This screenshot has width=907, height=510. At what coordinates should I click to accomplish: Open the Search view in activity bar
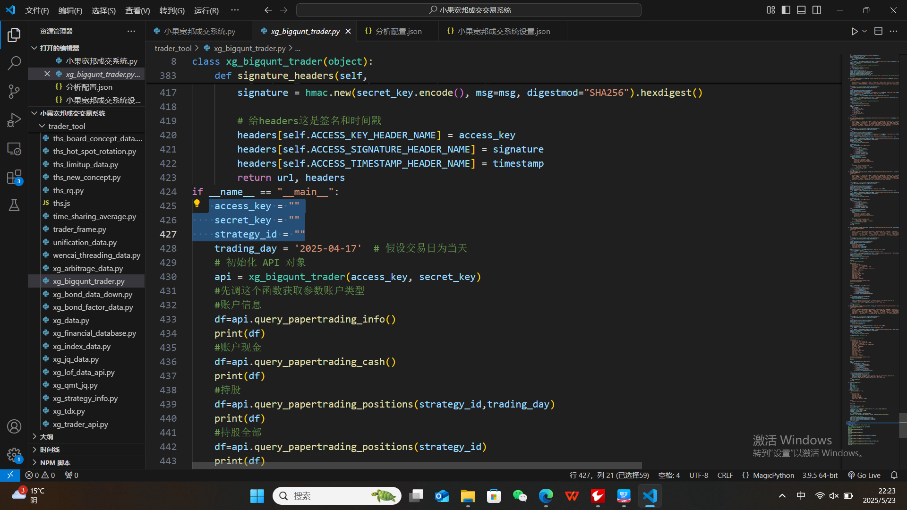tap(14, 63)
